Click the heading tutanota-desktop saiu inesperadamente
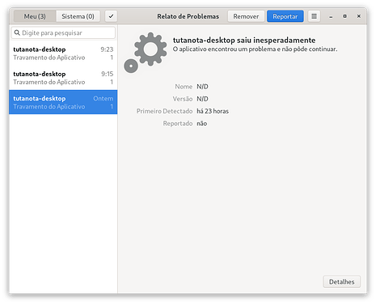Viewport: 376px width, 304px height. [x=244, y=41]
